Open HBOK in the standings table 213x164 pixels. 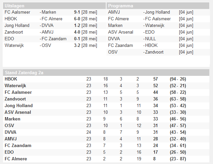11,79
